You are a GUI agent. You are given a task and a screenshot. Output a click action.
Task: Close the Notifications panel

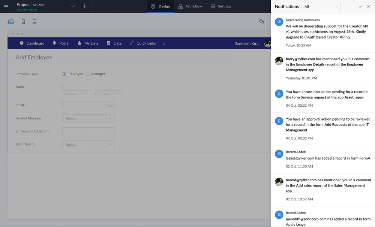(368, 7)
